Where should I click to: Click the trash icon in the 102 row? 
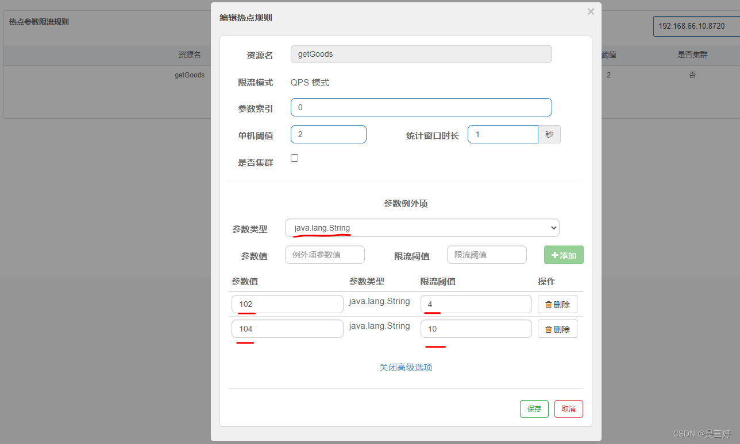click(x=548, y=305)
